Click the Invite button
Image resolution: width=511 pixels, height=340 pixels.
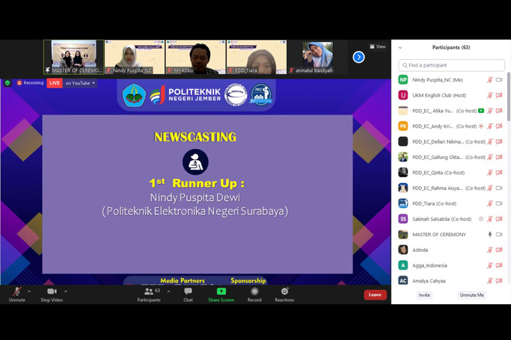(424, 295)
